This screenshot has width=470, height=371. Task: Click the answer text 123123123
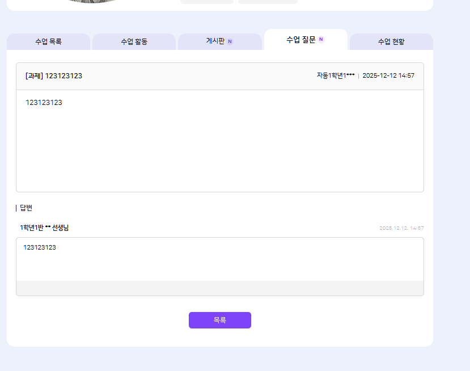tap(40, 247)
